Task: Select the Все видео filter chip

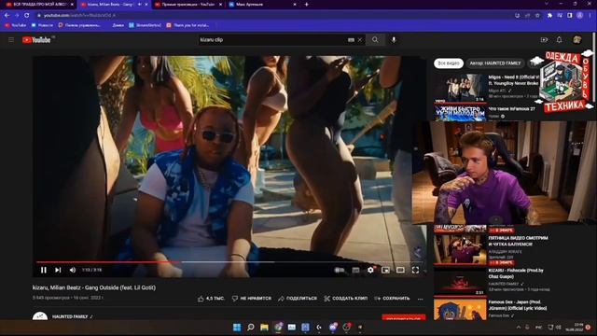Action: [x=449, y=63]
